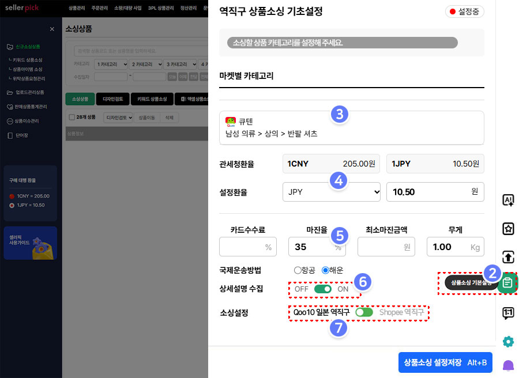Click the teal gear settings icon

pos(508,342)
